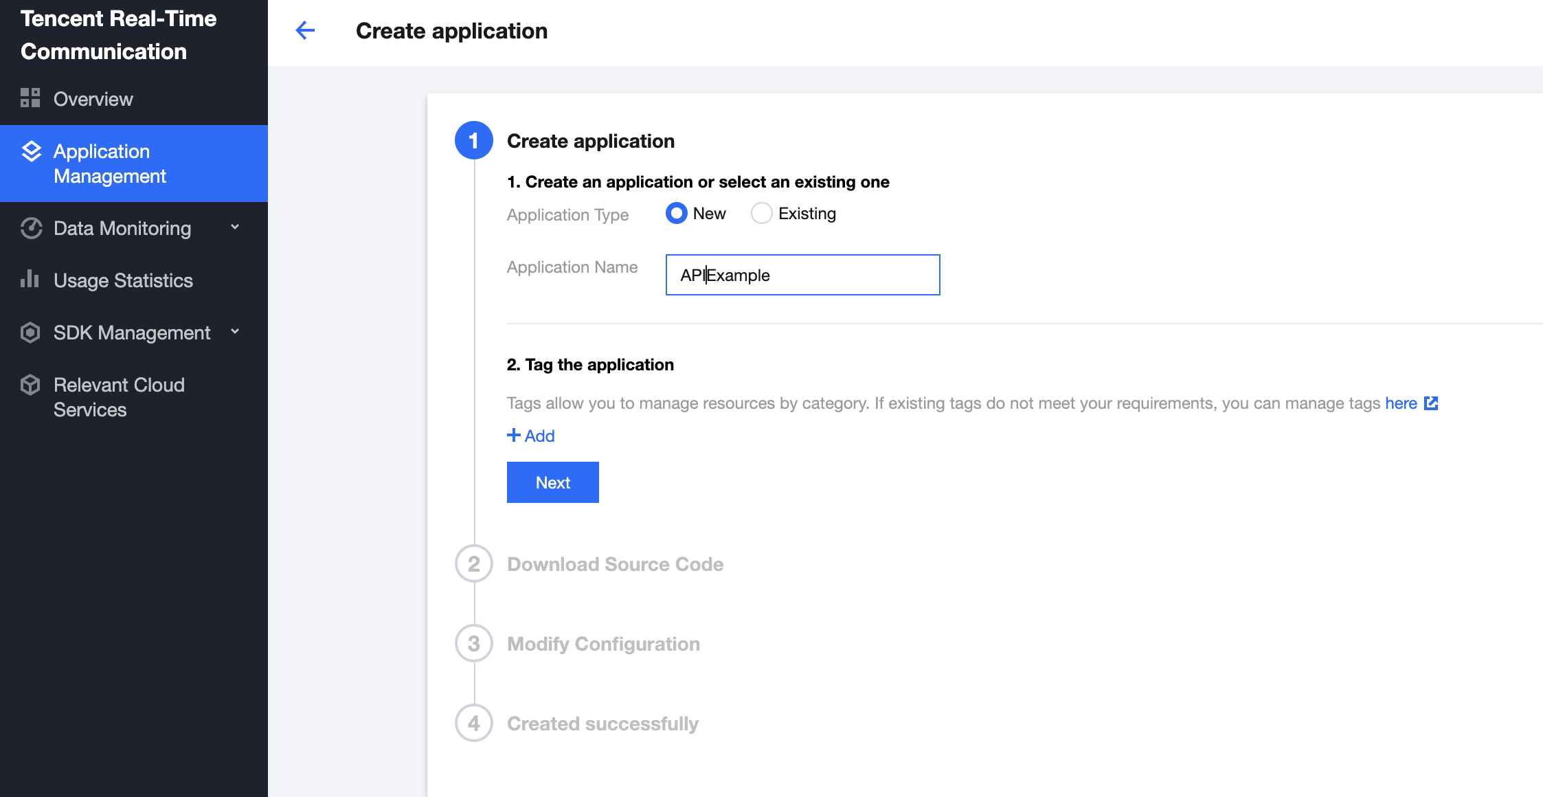Click the back arrow icon

(305, 30)
